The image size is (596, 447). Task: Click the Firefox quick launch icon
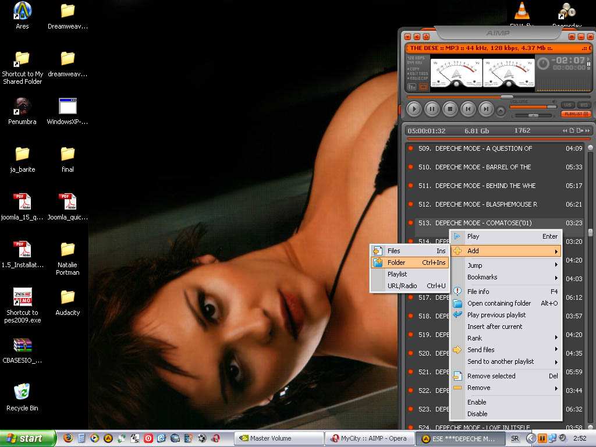point(68,438)
